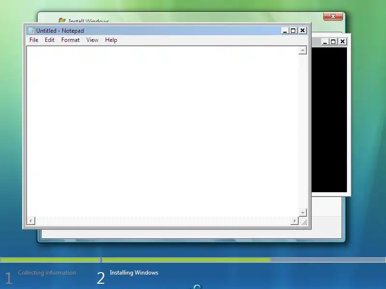The image size is (386, 289).
Task: Click the Notepad icon in title bar
Action: (31, 31)
